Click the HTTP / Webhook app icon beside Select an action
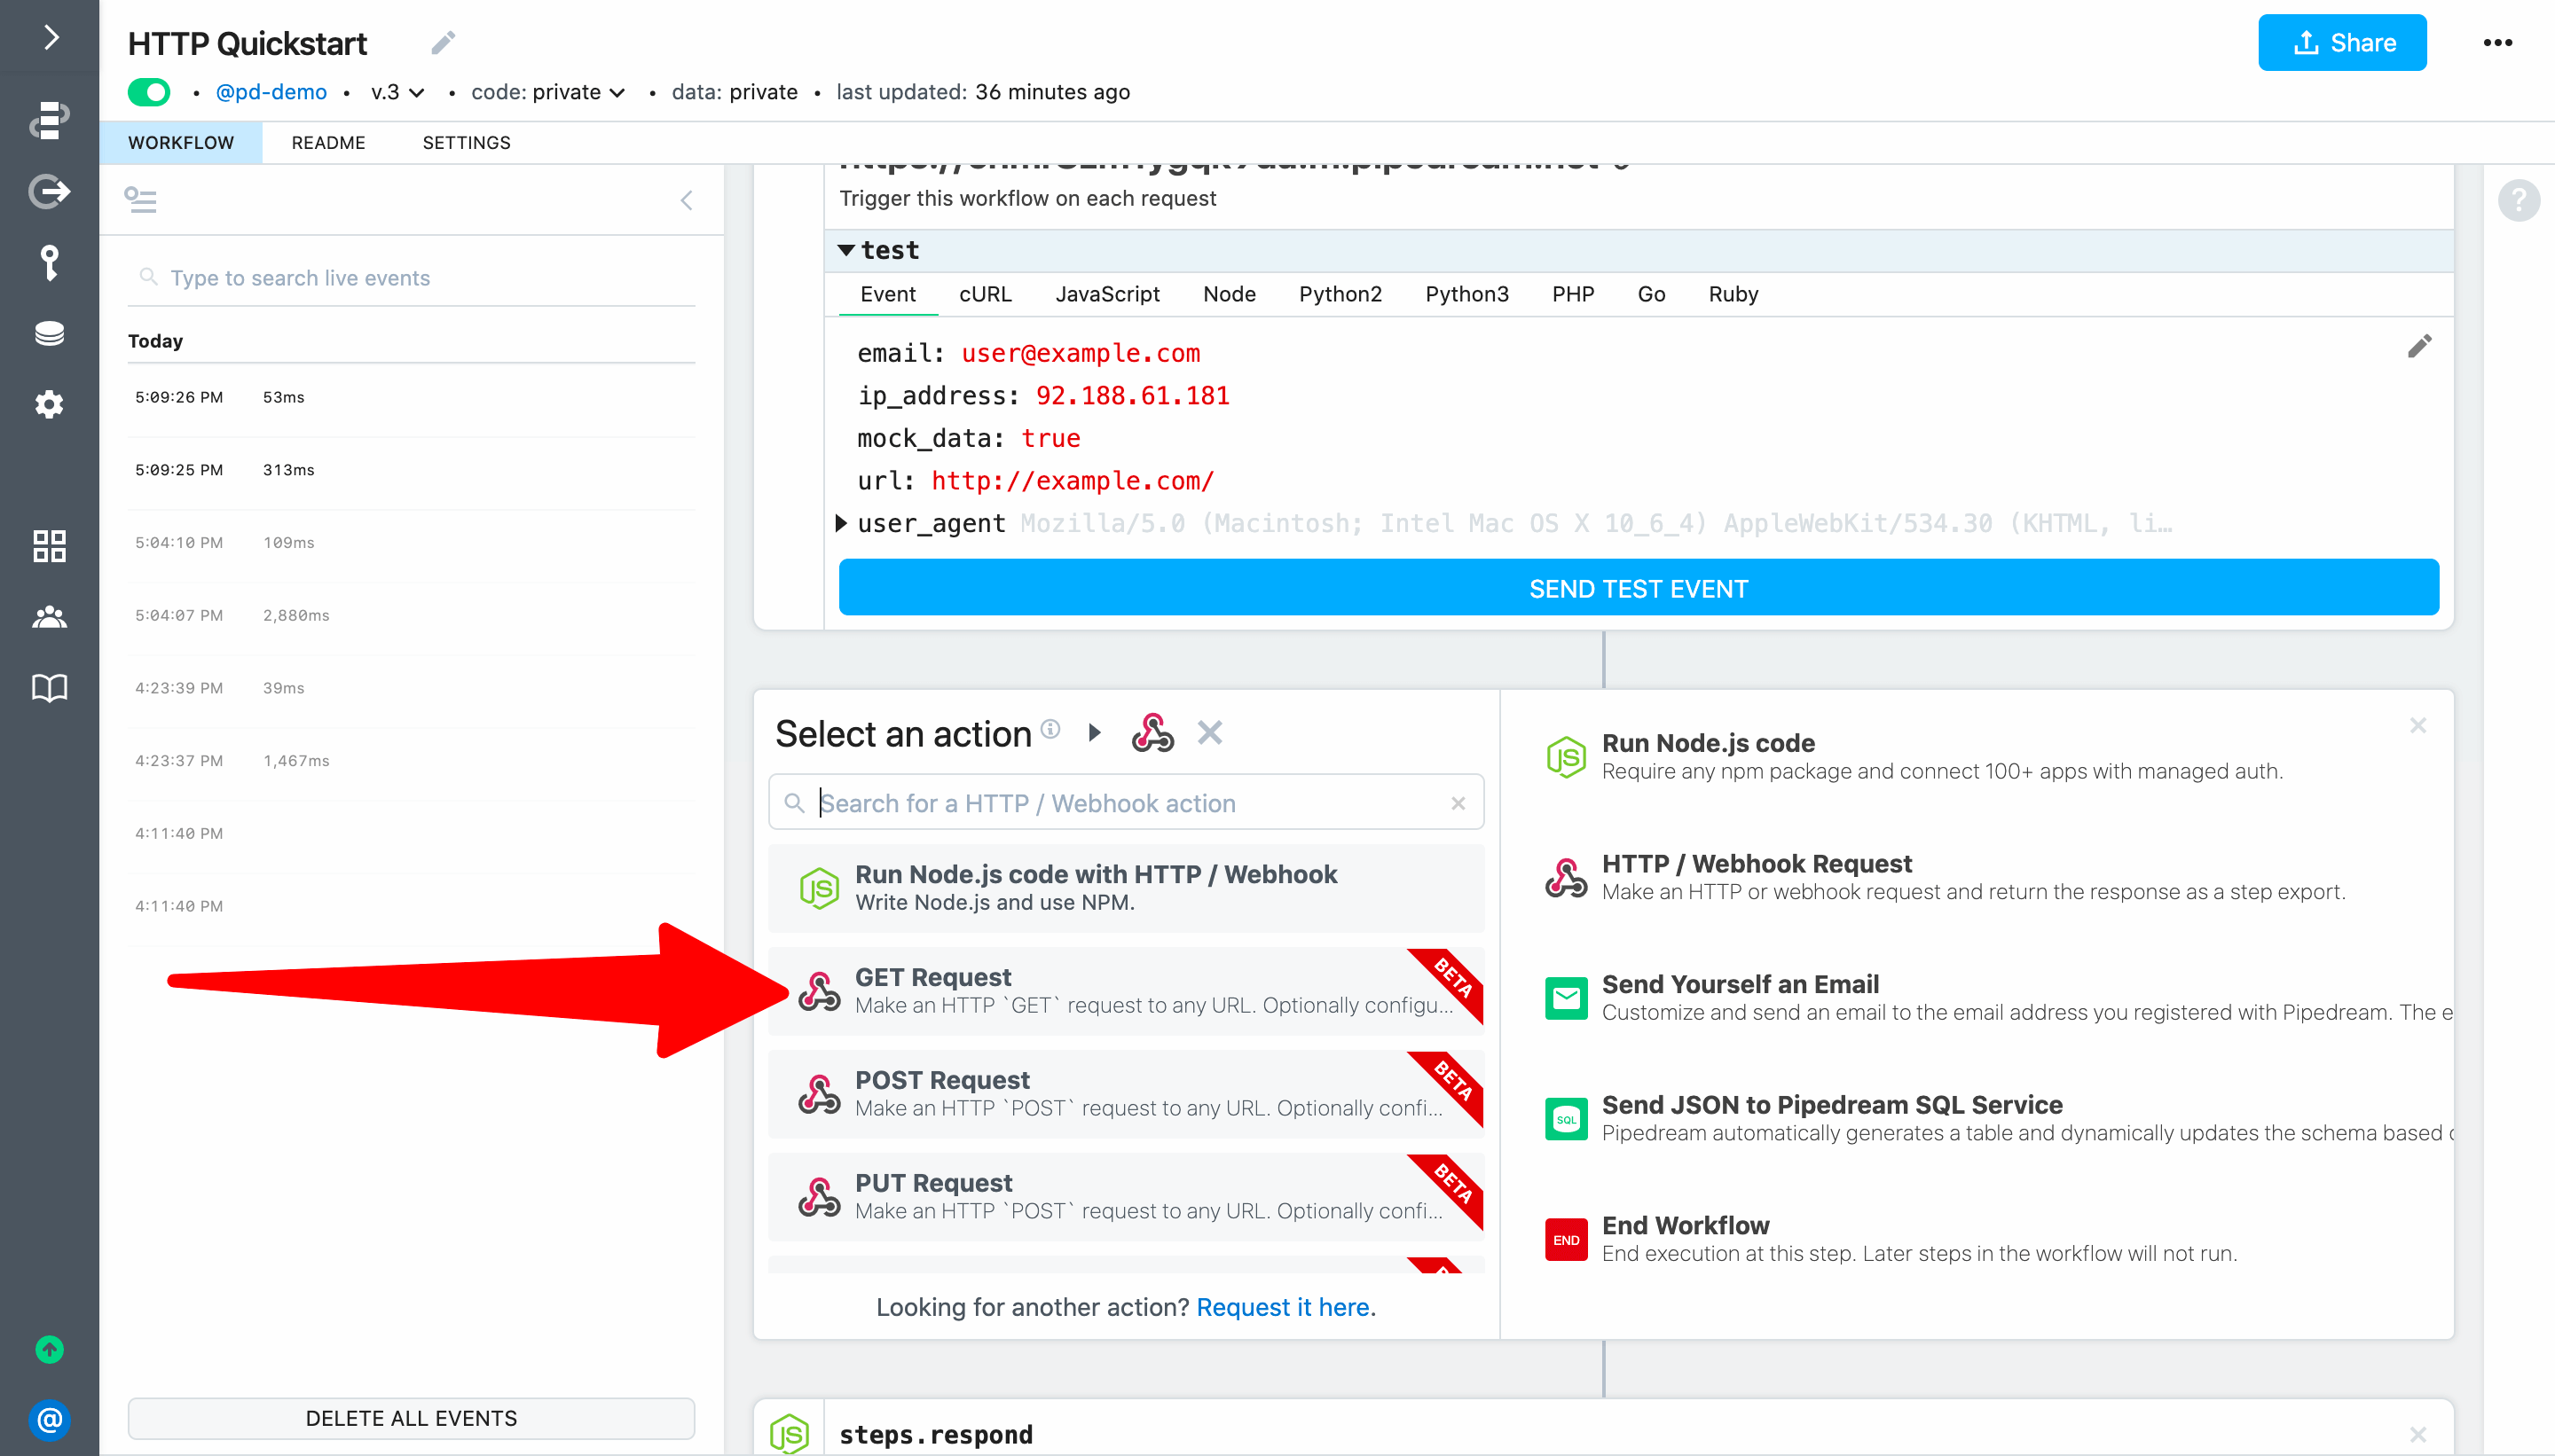The height and width of the screenshot is (1456, 2555). pos(1152,733)
